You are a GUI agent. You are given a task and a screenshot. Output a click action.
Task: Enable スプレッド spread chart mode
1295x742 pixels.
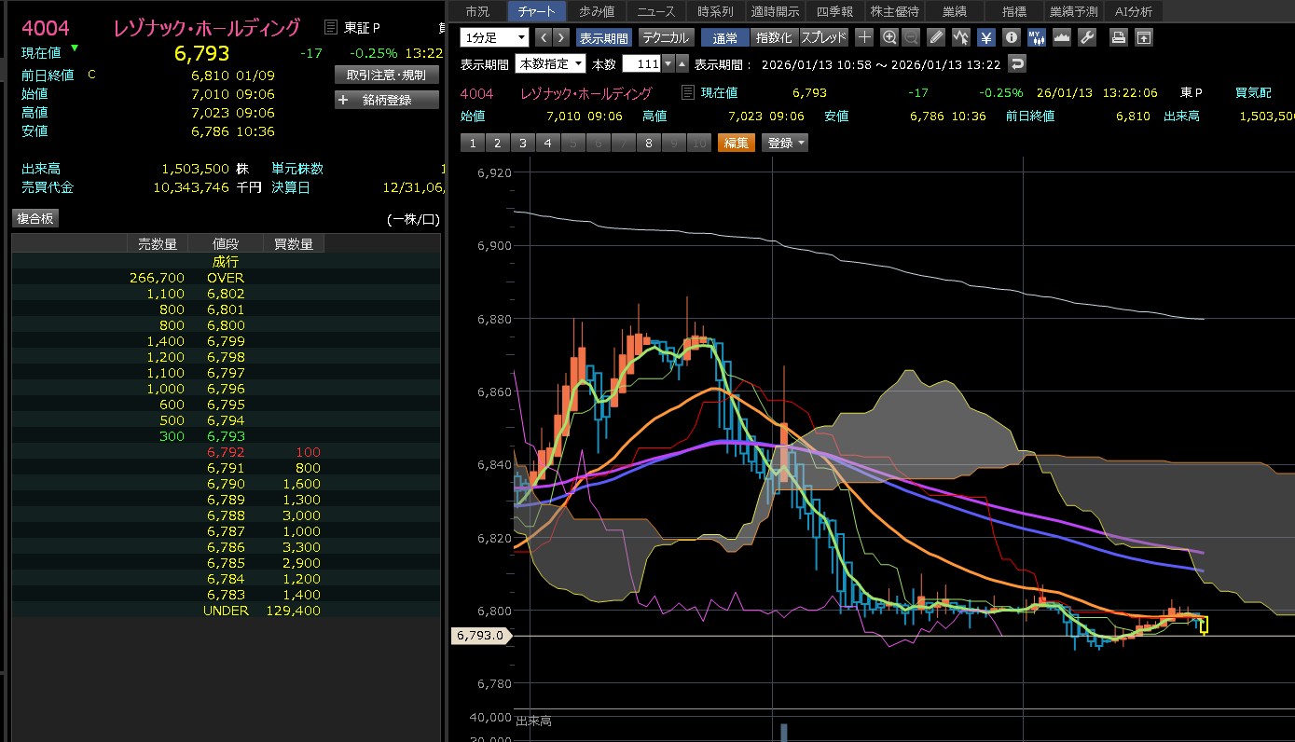coord(823,37)
